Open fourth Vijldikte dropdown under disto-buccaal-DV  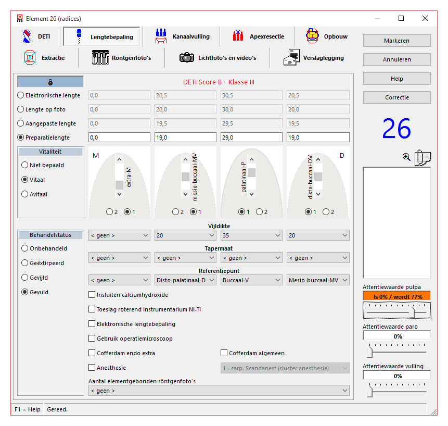tap(318, 235)
